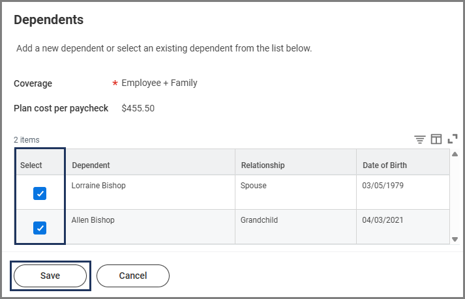Select the Lorraine Bishop name cell
Image resolution: width=465 pixels, height=299 pixels.
98,186
